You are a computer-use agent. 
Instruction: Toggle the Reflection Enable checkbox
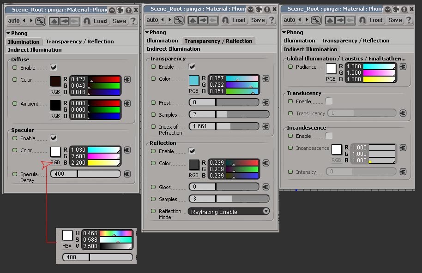pos(192,151)
